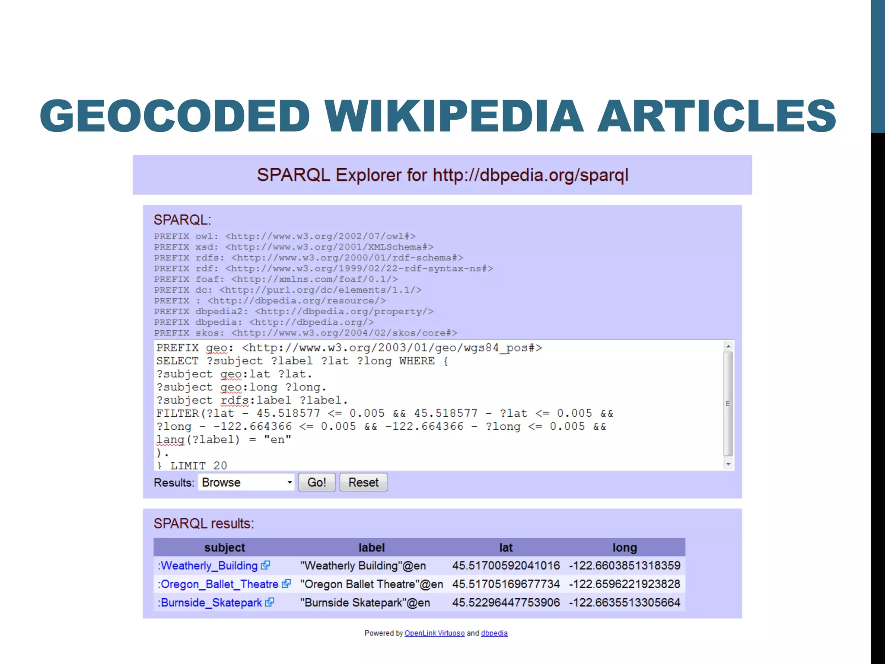Click the query box scrollbar thumb
The height and width of the screenshot is (664, 885).
click(x=728, y=403)
